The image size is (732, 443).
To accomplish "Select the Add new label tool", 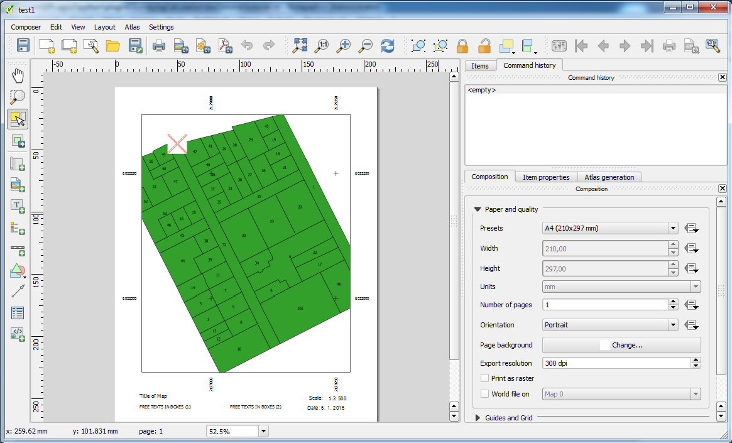I will coord(18,205).
